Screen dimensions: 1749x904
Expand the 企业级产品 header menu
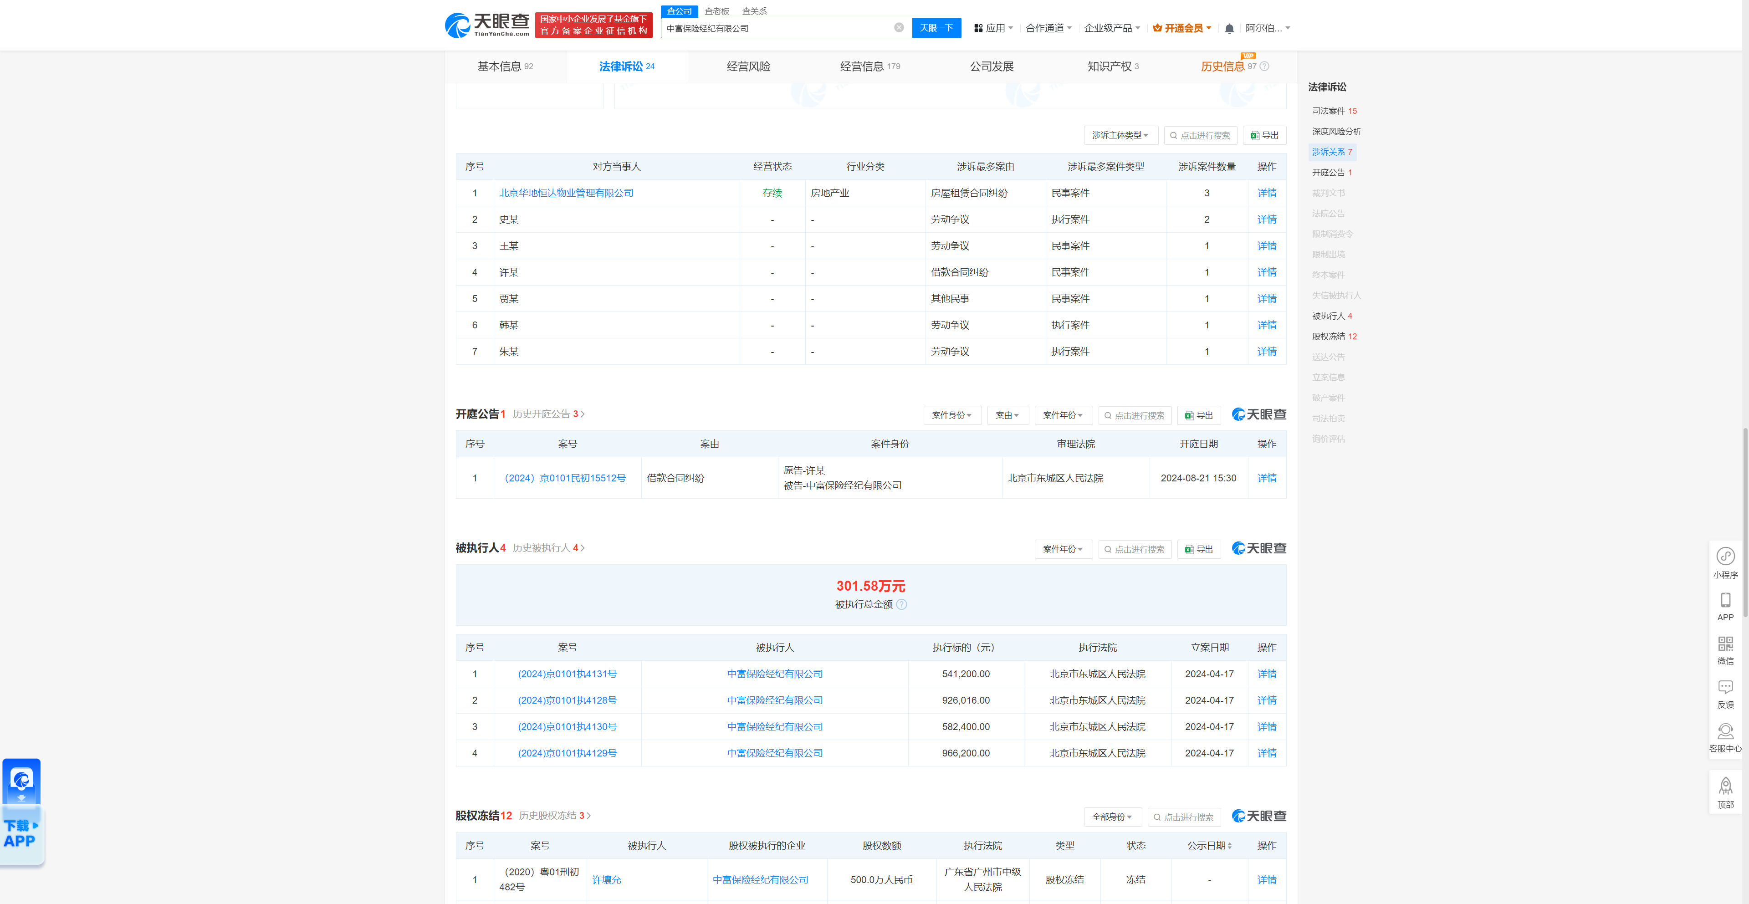click(x=1111, y=29)
